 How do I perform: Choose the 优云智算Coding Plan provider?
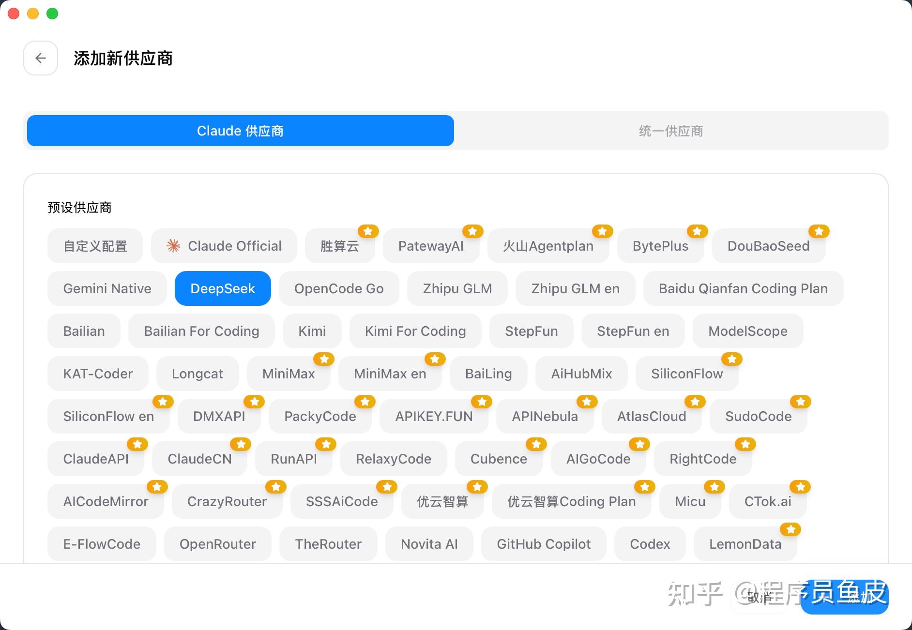tap(571, 501)
